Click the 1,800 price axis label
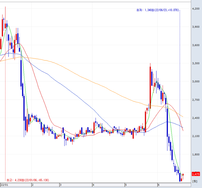The height and width of the screenshot is (188, 202). click(196, 154)
